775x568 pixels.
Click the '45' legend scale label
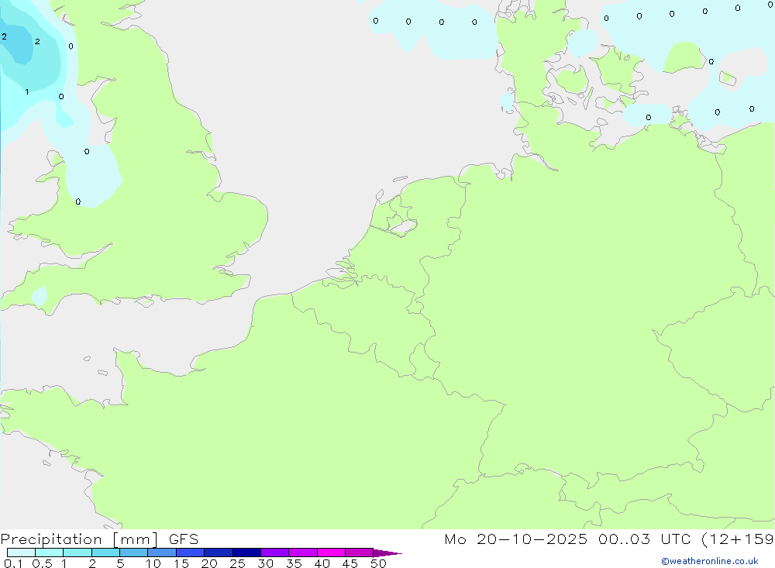click(x=350, y=563)
